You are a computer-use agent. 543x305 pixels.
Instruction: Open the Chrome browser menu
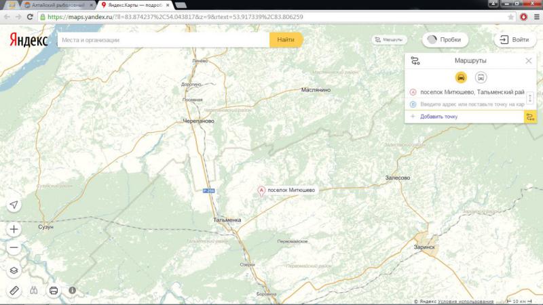tap(536, 16)
